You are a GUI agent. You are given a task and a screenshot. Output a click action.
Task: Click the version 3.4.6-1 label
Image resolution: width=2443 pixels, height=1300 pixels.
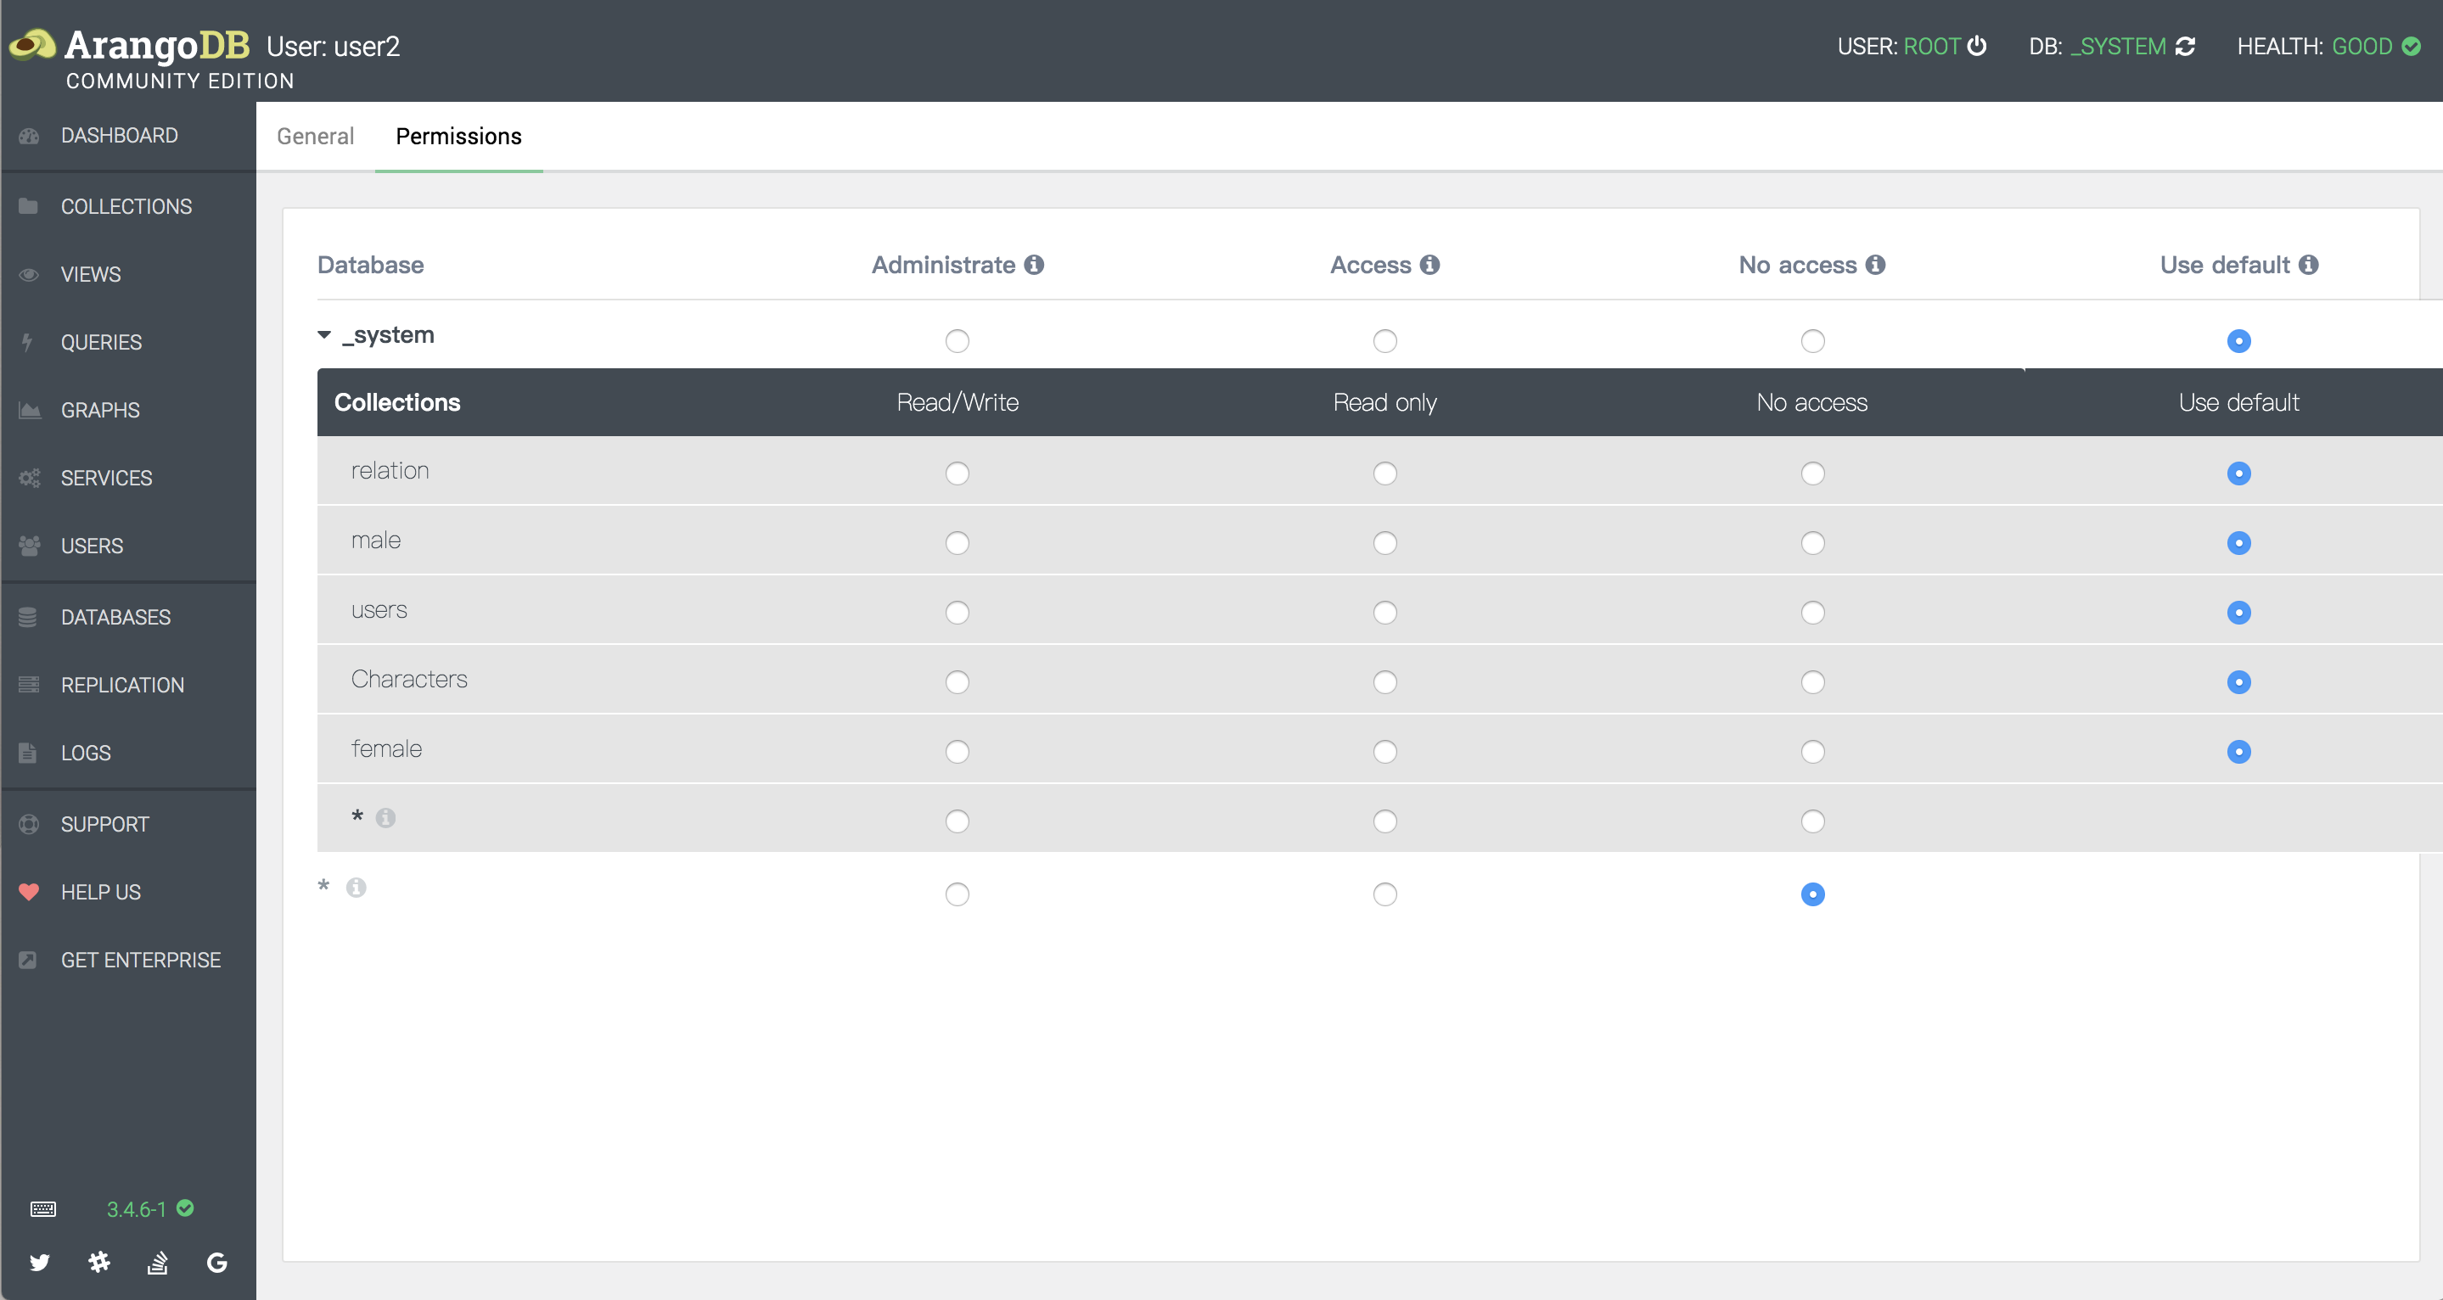tap(137, 1209)
